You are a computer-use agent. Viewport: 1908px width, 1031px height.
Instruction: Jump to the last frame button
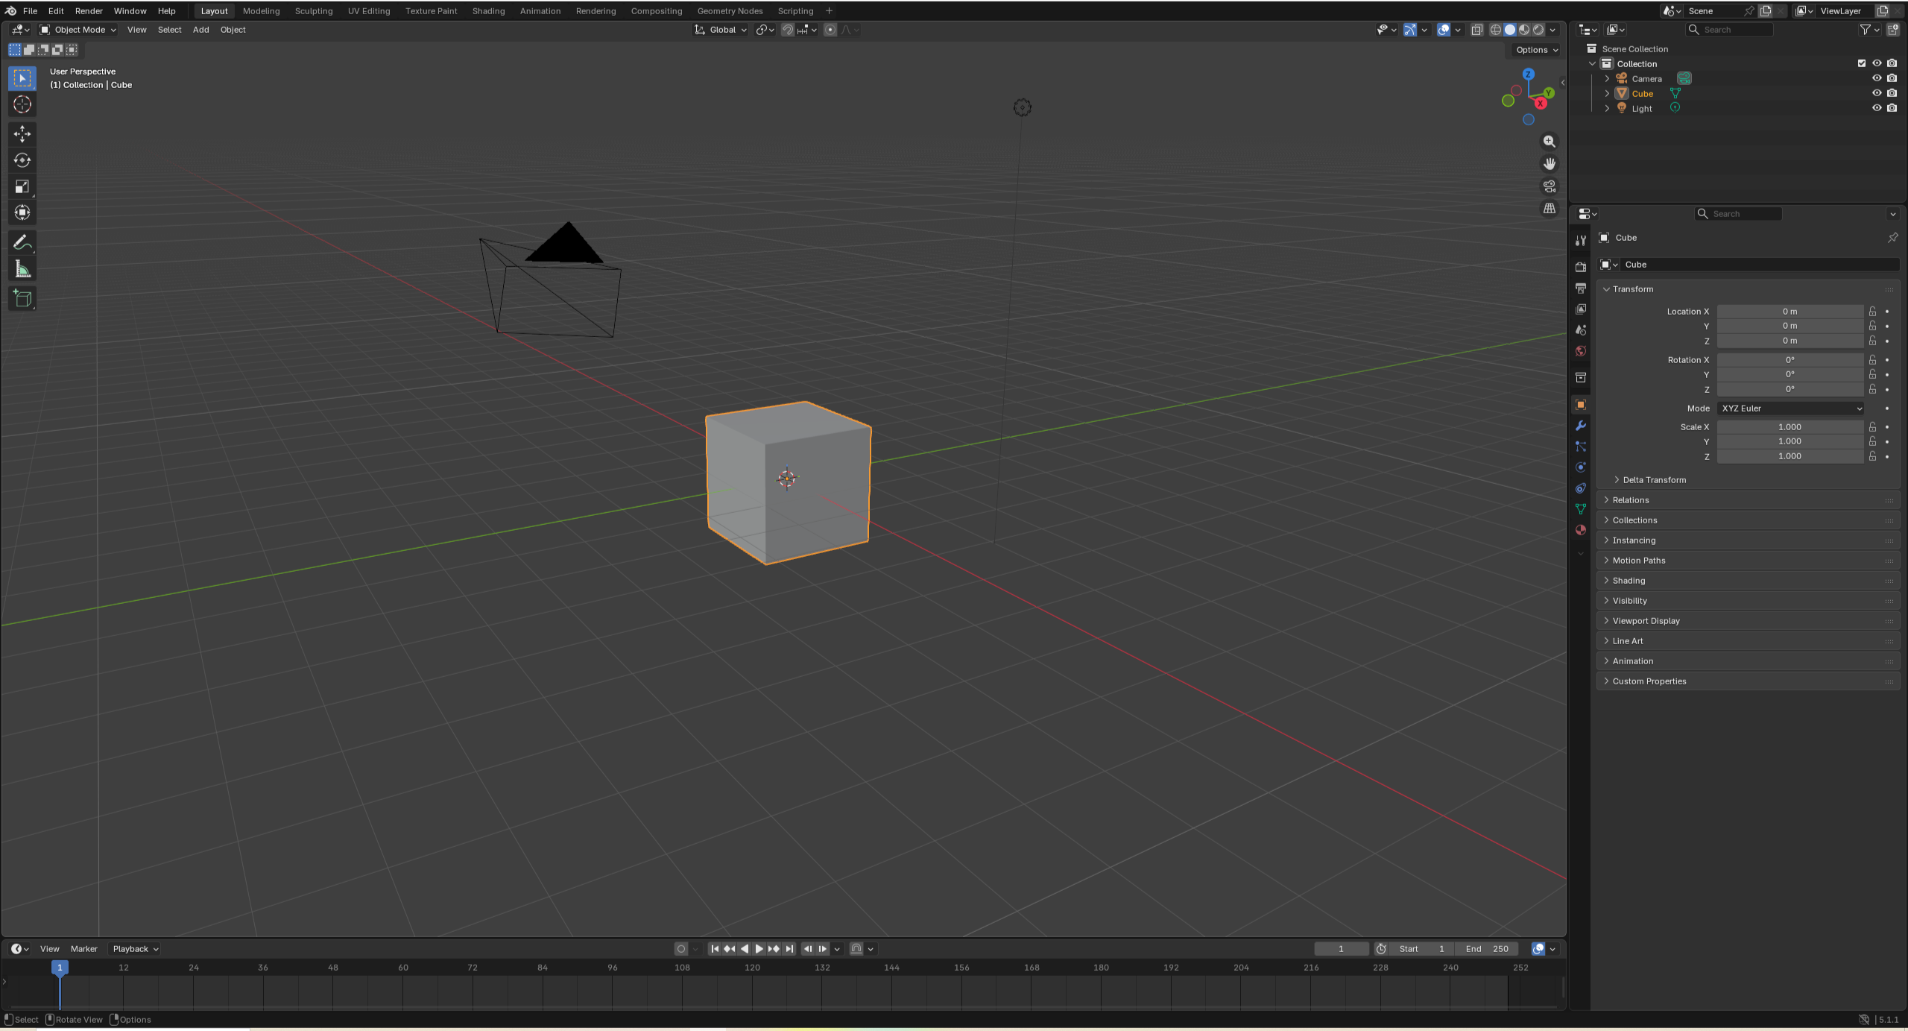pyautogui.click(x=789, y=949)
